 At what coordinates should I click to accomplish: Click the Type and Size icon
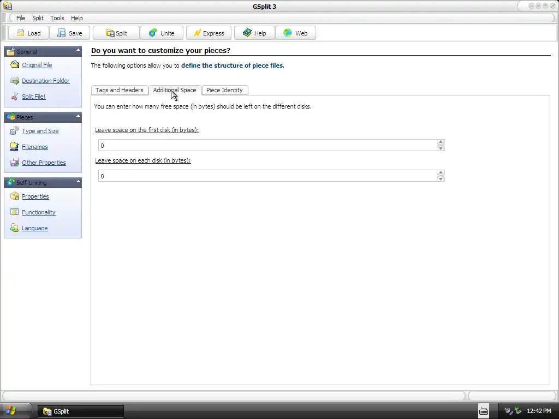(15, 131)
